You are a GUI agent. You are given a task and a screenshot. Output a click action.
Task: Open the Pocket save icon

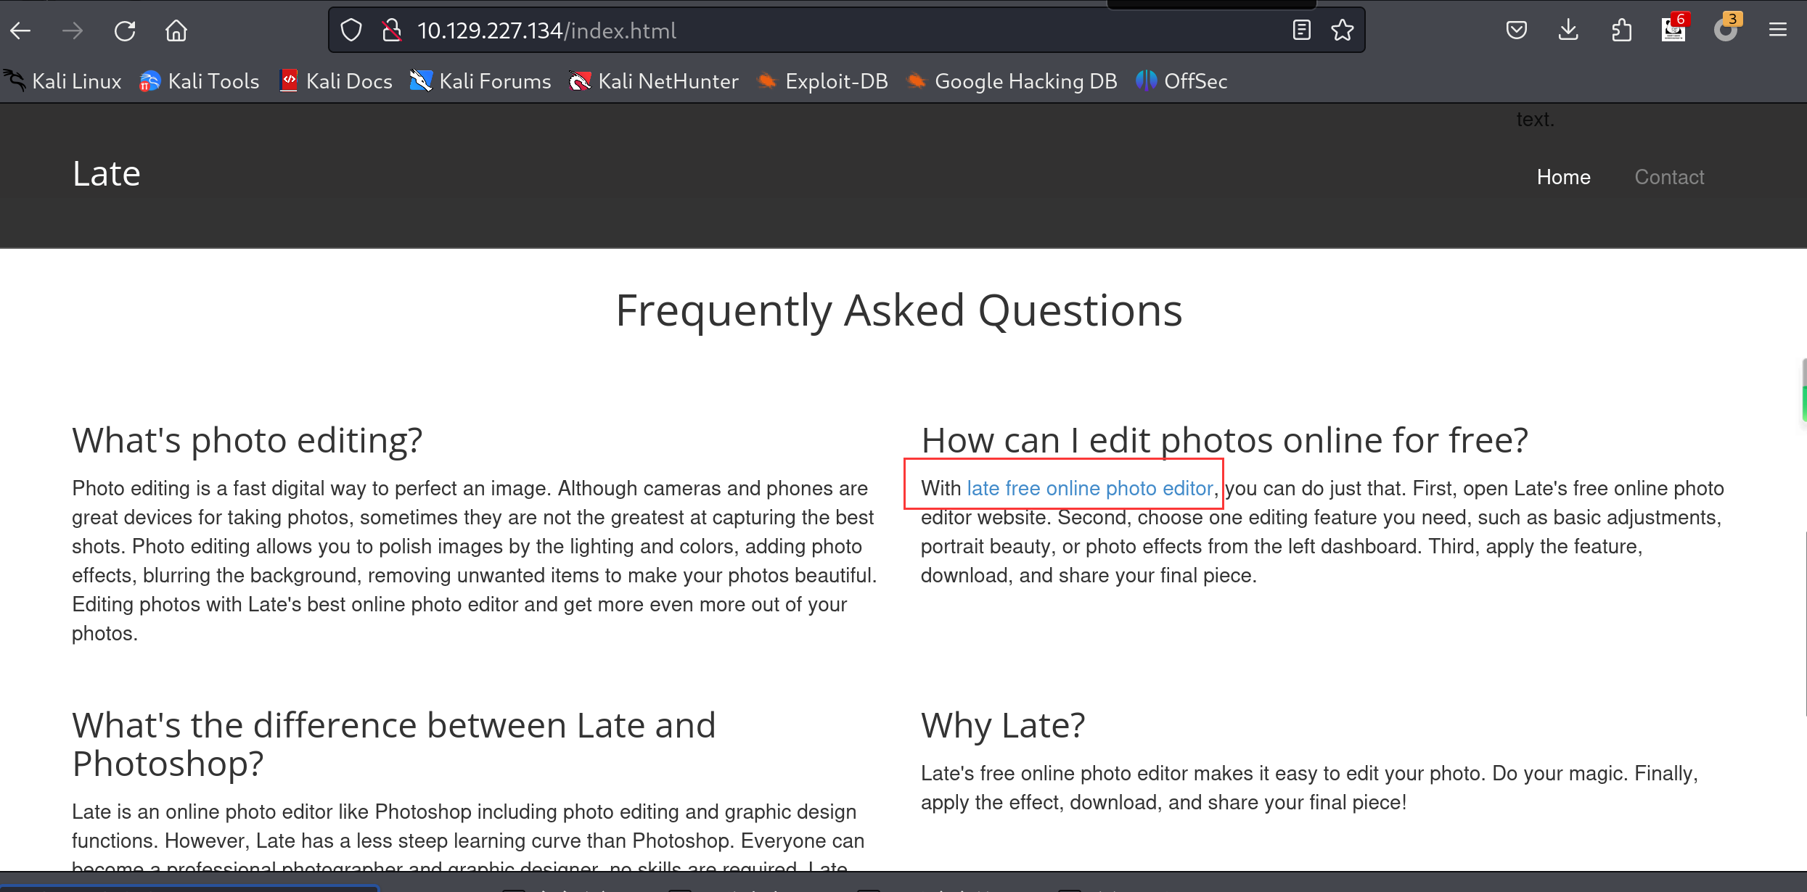[1516, 30]
